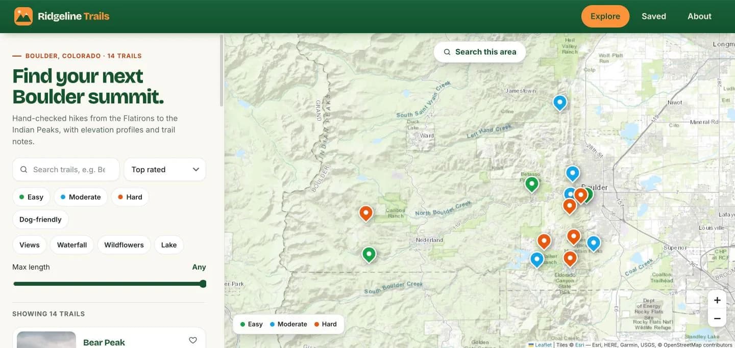The height and width of the screenshot is (348, 735).
Task: Select the orange marker covering Mountain Parks label
Action: (x=574, y=237)
